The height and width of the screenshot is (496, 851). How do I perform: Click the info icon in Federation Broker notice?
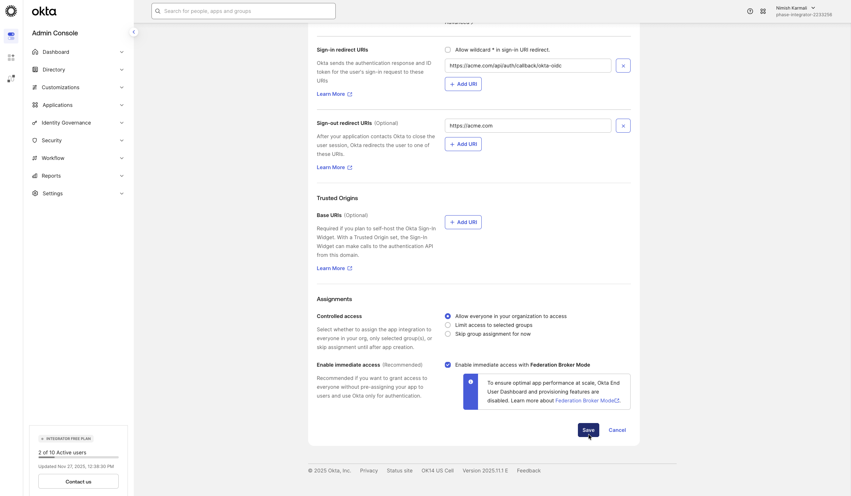coord(471,382)
